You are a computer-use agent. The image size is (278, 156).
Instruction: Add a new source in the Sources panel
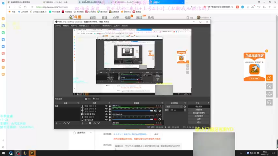click(83, 123)
